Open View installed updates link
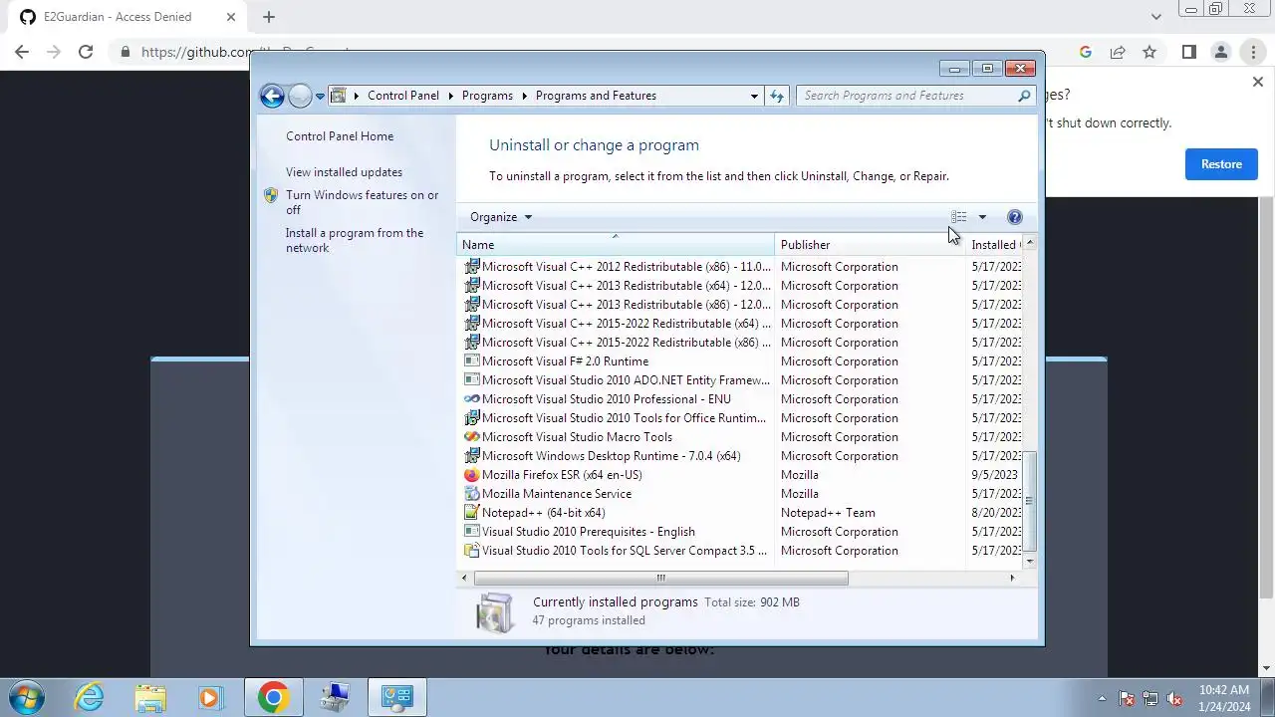1275x717 pixels. (344, 172)
